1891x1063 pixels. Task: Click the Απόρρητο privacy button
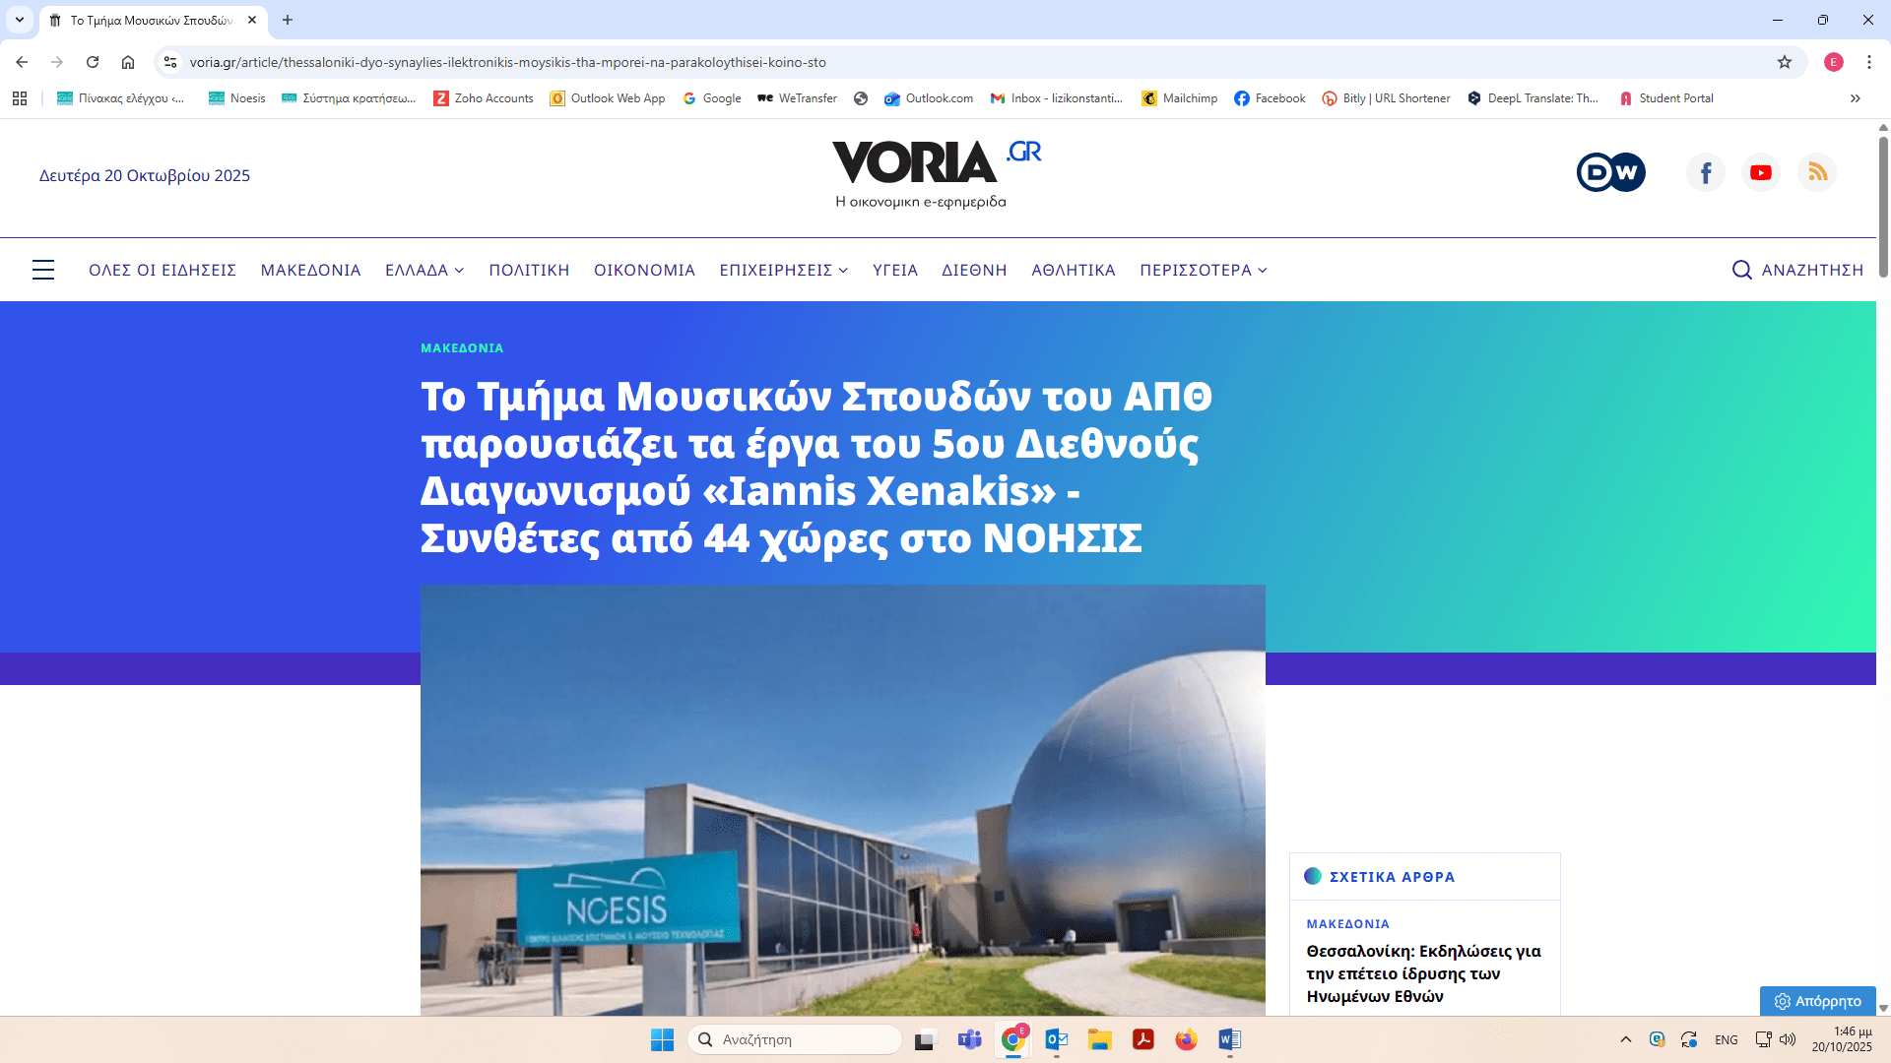[x=1818, y=1001]
